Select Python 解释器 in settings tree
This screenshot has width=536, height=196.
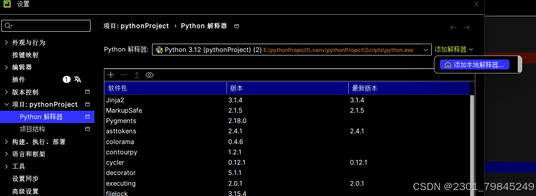[x=47, y=117]
